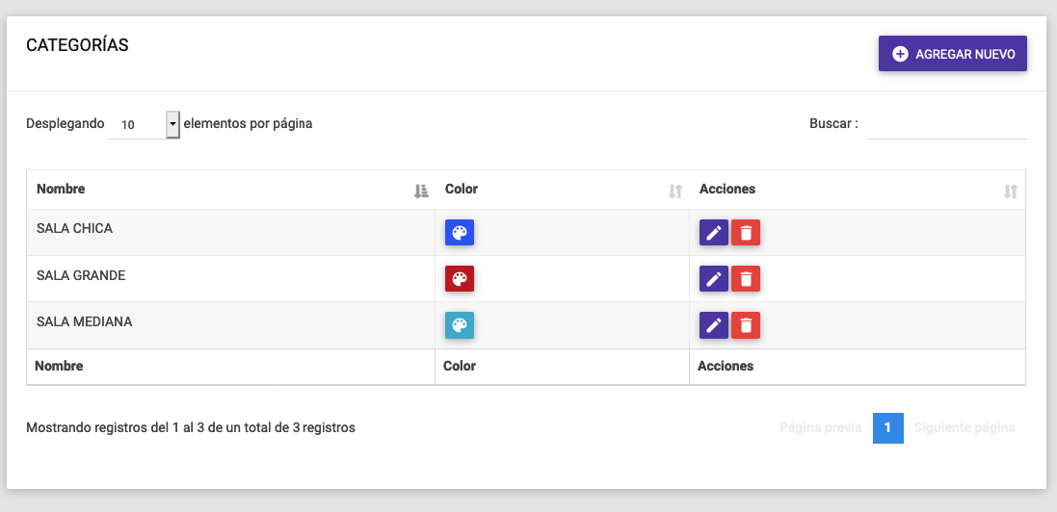1057x512 pixels.
Task: Click edit pencil icon for SALA CHICA
Action: click(x=713, y=233)
